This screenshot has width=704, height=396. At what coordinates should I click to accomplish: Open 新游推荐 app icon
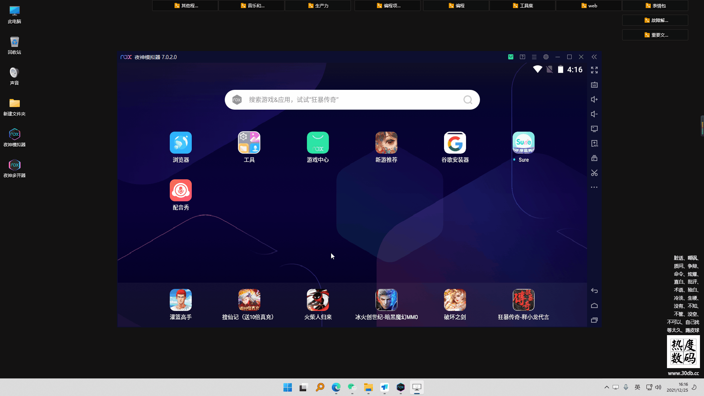(386, 143)
